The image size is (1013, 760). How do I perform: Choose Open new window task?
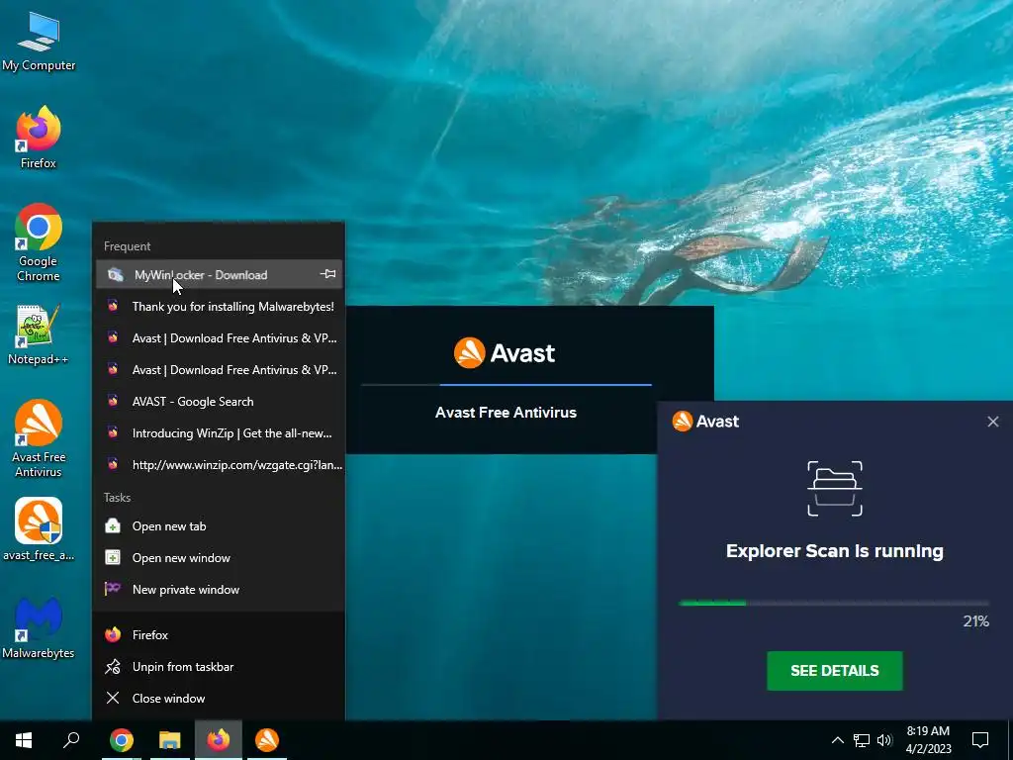point(219,558)
